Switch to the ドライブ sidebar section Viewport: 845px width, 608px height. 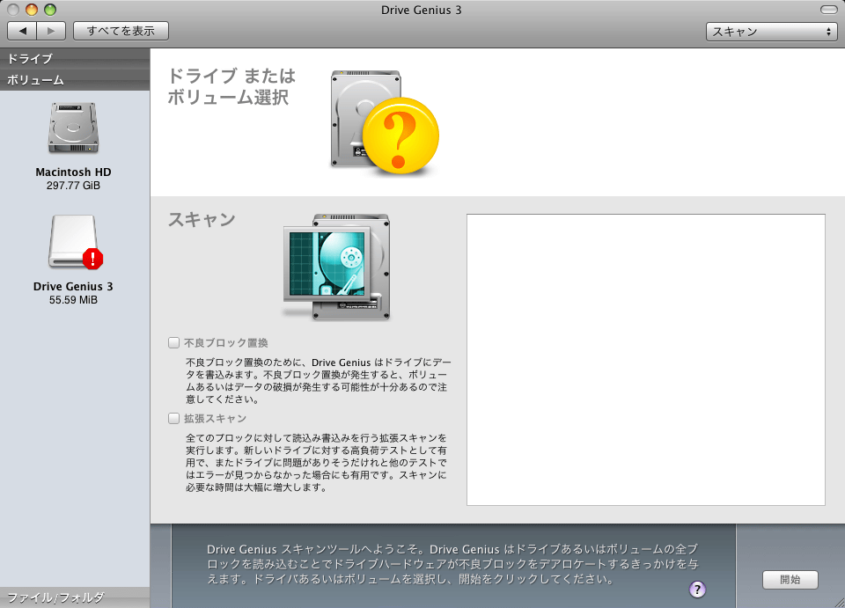[75, 59]
